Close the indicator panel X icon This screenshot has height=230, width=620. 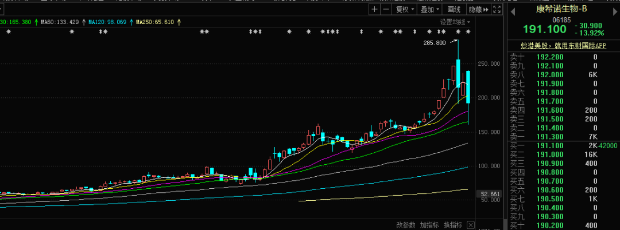471,225
